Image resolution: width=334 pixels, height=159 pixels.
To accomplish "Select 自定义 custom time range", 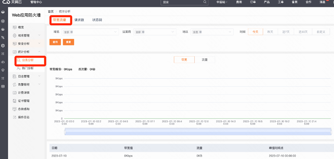I will coord(321,32).
